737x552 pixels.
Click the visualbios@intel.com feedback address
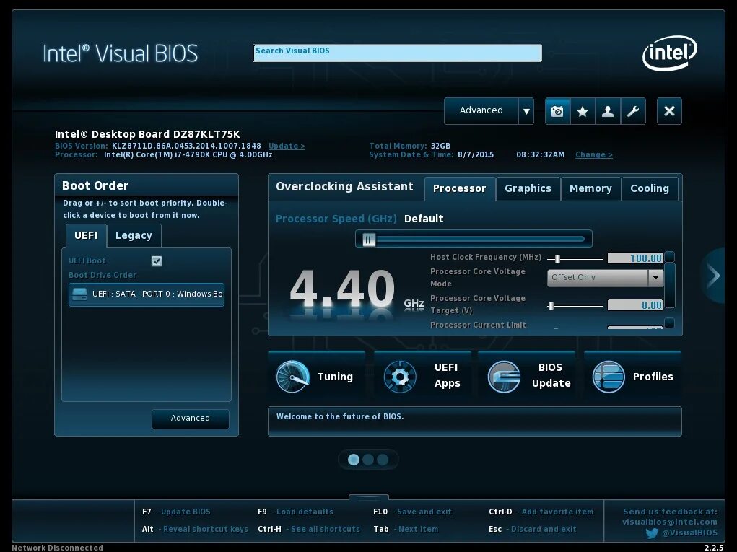pos(670,522)
